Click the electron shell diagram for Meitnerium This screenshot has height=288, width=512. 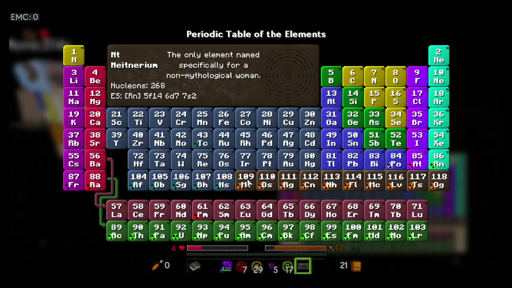288,75
